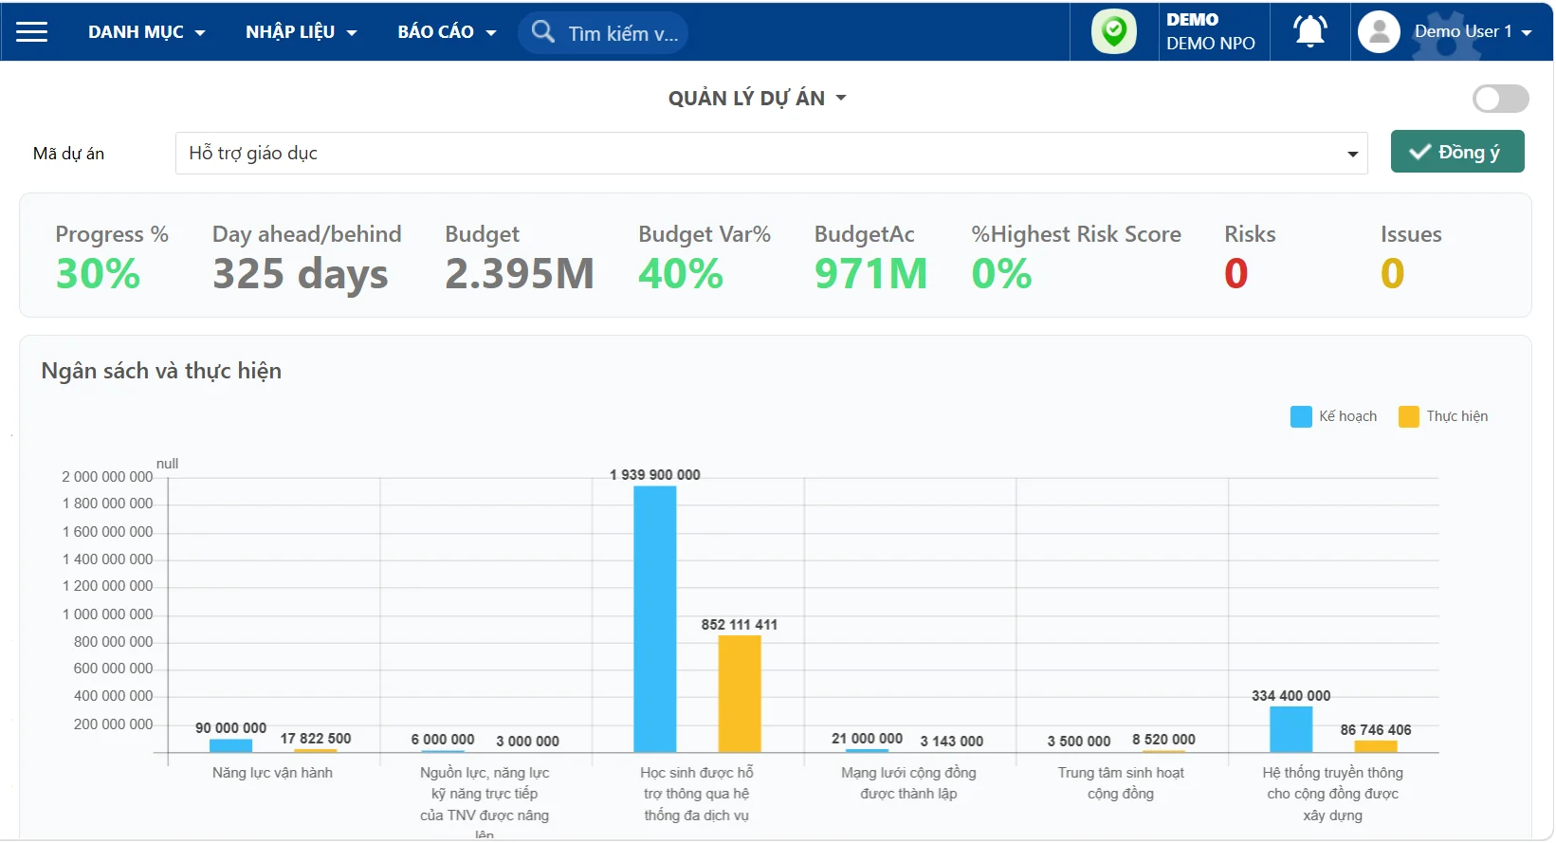This screenshot has height=843, width=1556.
Task: Open the hamburger side menu
Action: (31, 32)
